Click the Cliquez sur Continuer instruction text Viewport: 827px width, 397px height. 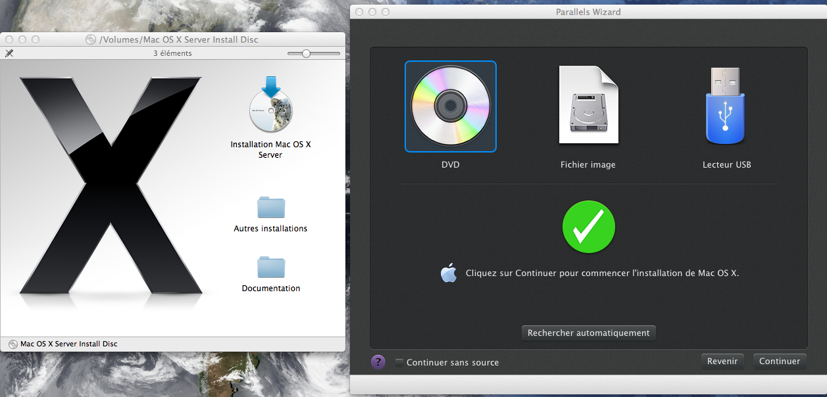click(x=603, y=273)
